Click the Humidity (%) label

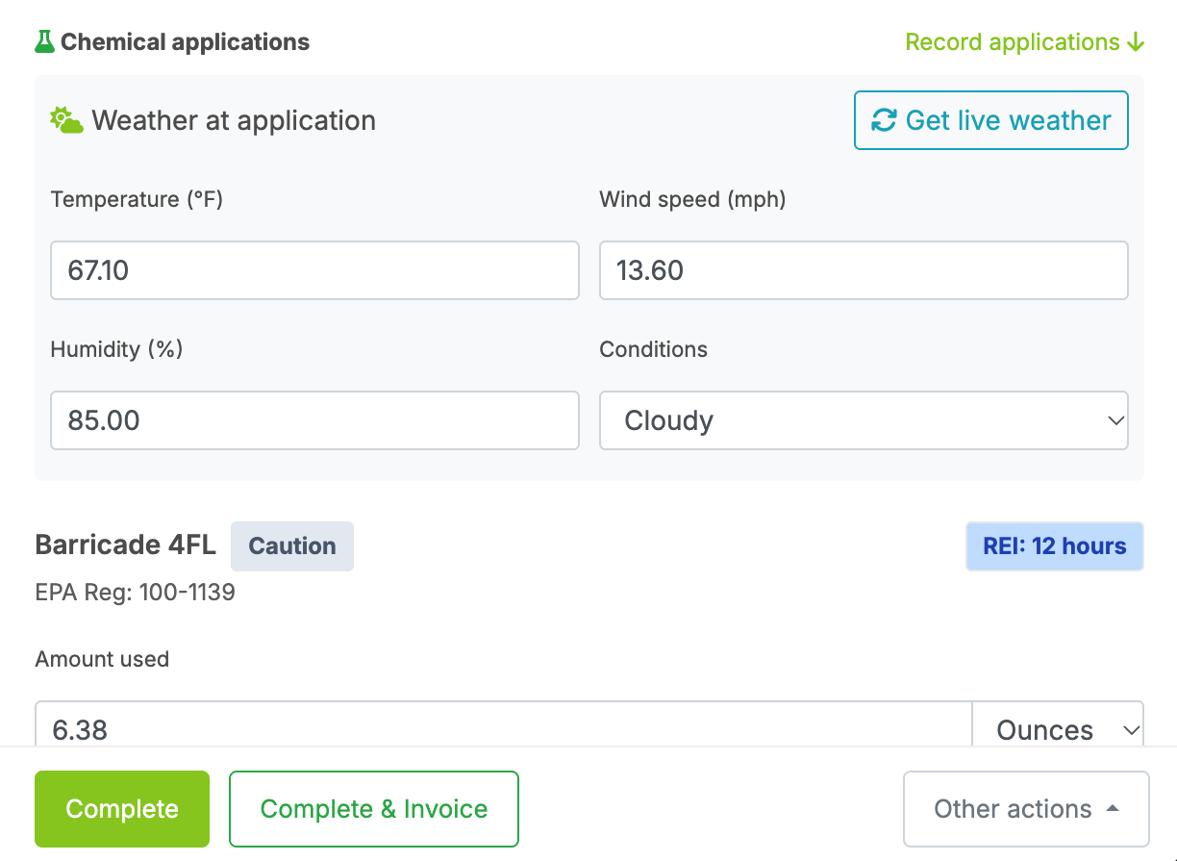(x=117, y=349)
